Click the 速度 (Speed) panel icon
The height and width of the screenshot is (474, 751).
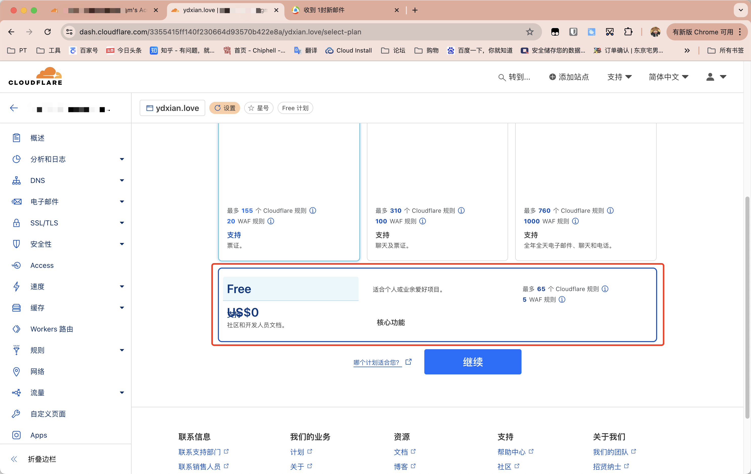(16, 287)
